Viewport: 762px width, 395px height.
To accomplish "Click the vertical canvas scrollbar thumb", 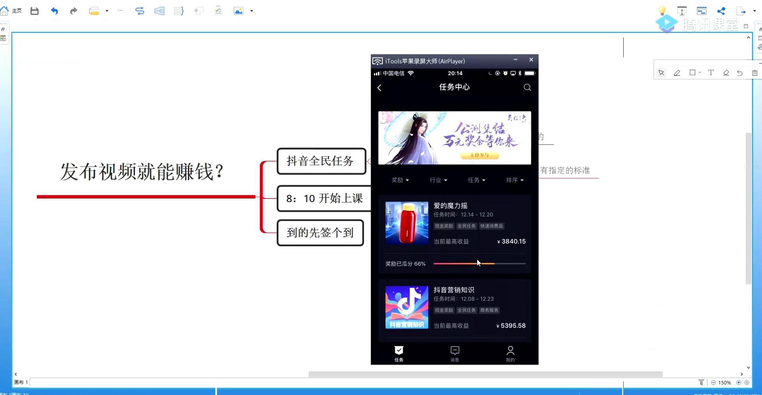I will click(748, 208).
